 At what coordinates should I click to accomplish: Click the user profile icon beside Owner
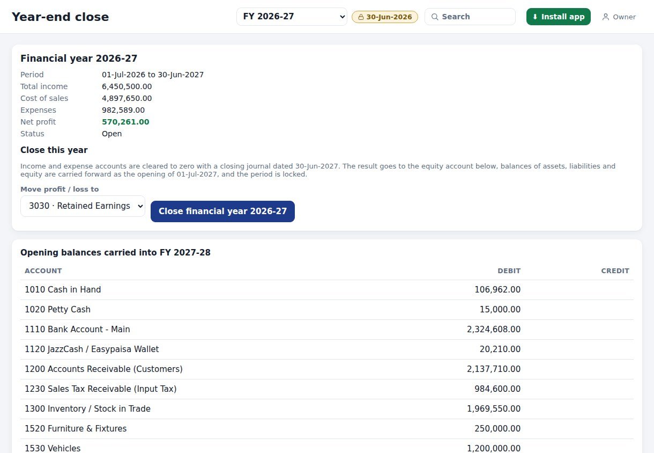tap(606, 17)
